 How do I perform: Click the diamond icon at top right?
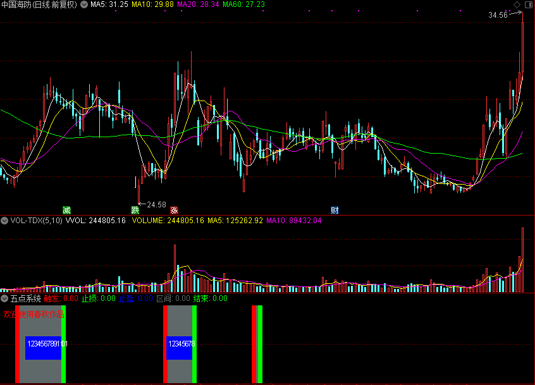click(517, 4)
